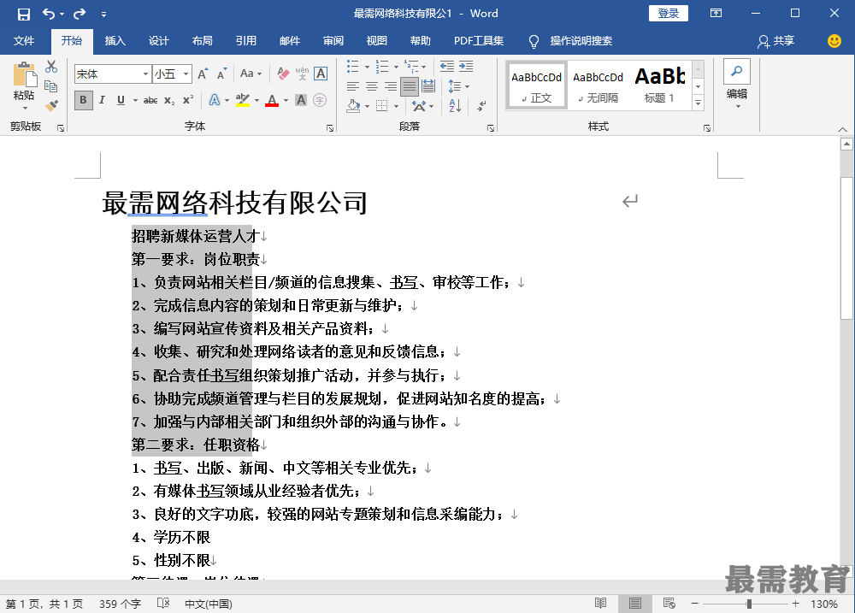This screenshot has height=613, width=855.
Task: Open the 文件 (File) tab
Action: tap(24, 41)
